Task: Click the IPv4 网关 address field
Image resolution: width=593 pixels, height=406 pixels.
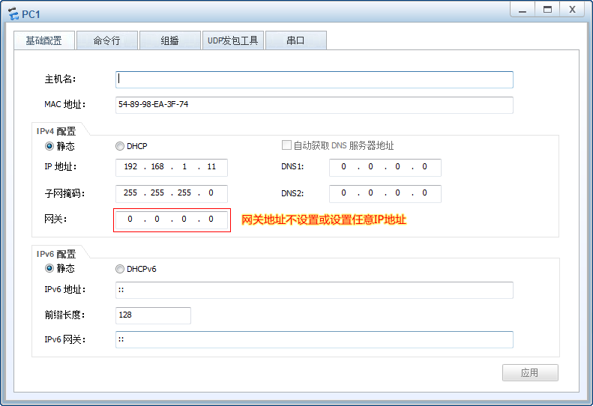Action: click(x=172, y=219)
